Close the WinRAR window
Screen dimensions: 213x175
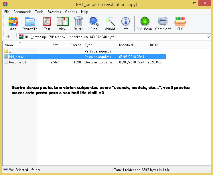pos(205,3)
